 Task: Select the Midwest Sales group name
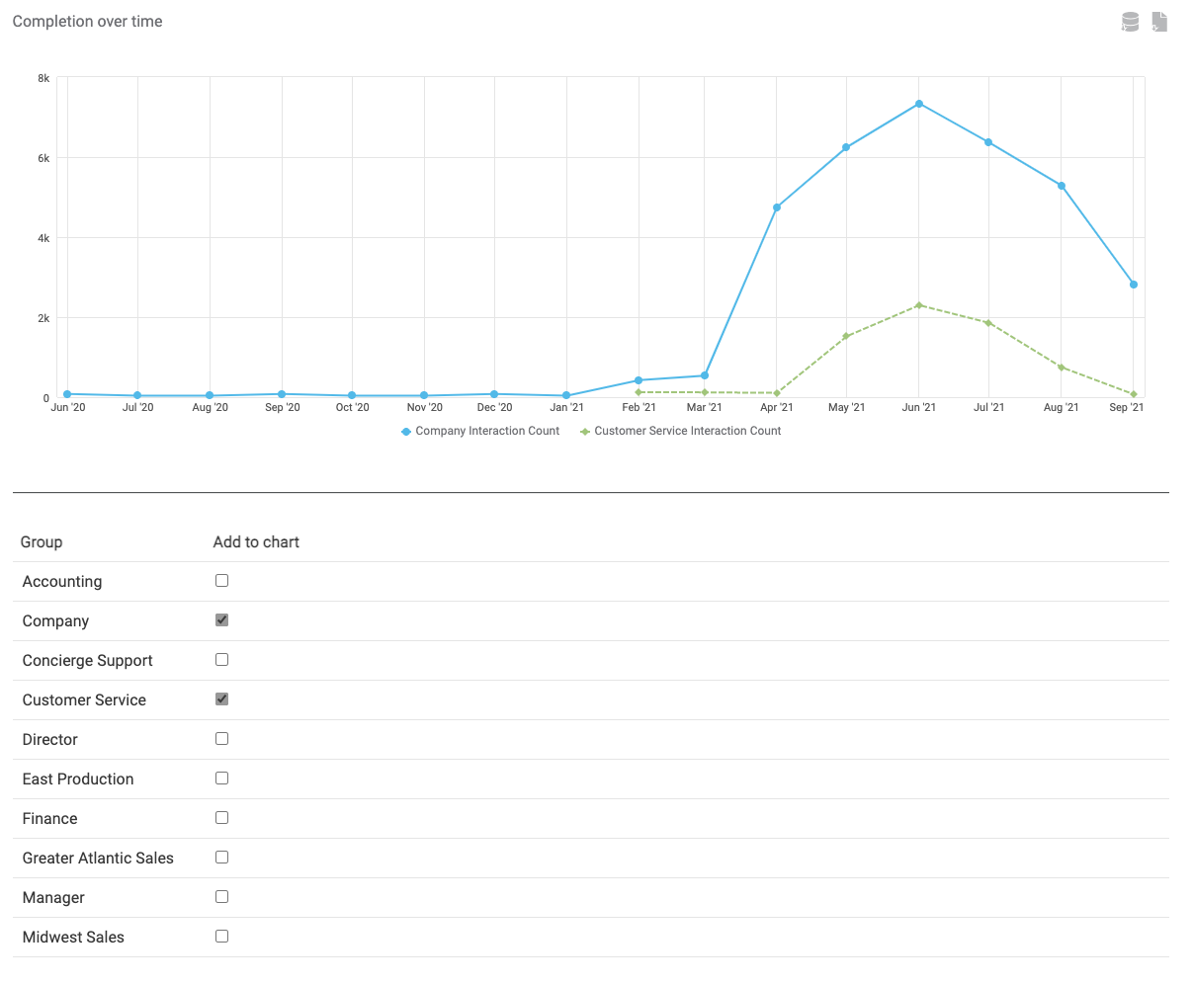click(x=73, y=938)
